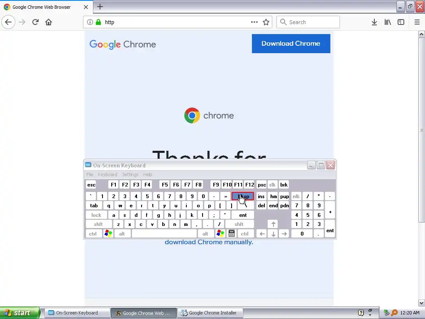Click the page scrollbar up arrow
The image size is (425, 319).
(x=422, y=34)
